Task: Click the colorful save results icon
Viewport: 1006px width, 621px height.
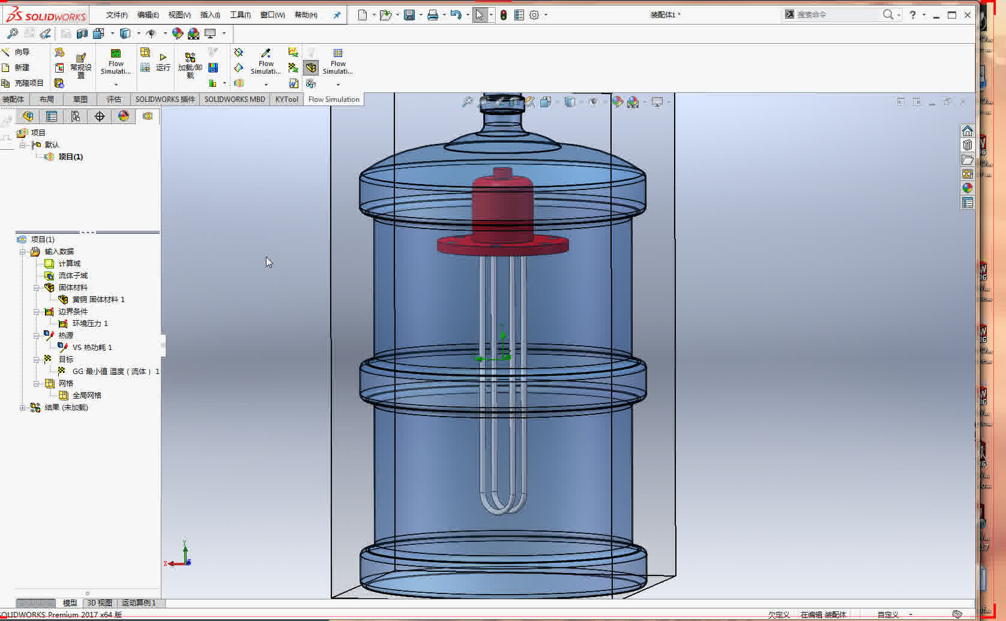Action: (x=213, y=67)
